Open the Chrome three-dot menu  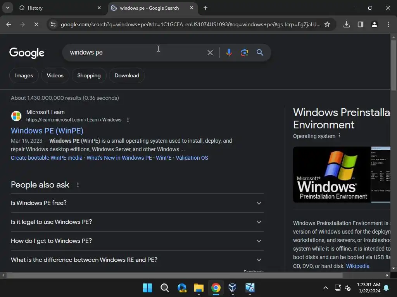click(x=388, y=24)
